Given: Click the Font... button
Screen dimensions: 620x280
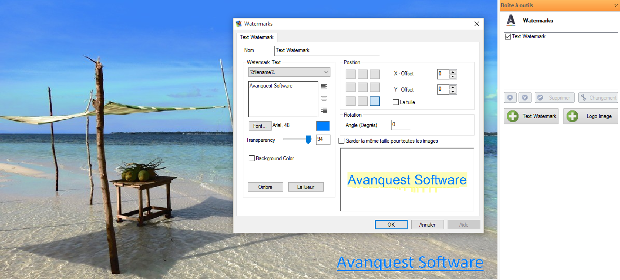Looking at the screenshot, I should point(260,126).
